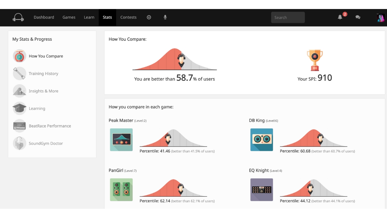This screenshot has width=387, height=218.
Task: Open the PanGirl game icon
Action: (x=121, y=190)
